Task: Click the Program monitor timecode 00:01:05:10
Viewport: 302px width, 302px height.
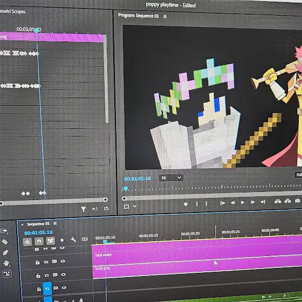Action: tap(138, 179)
